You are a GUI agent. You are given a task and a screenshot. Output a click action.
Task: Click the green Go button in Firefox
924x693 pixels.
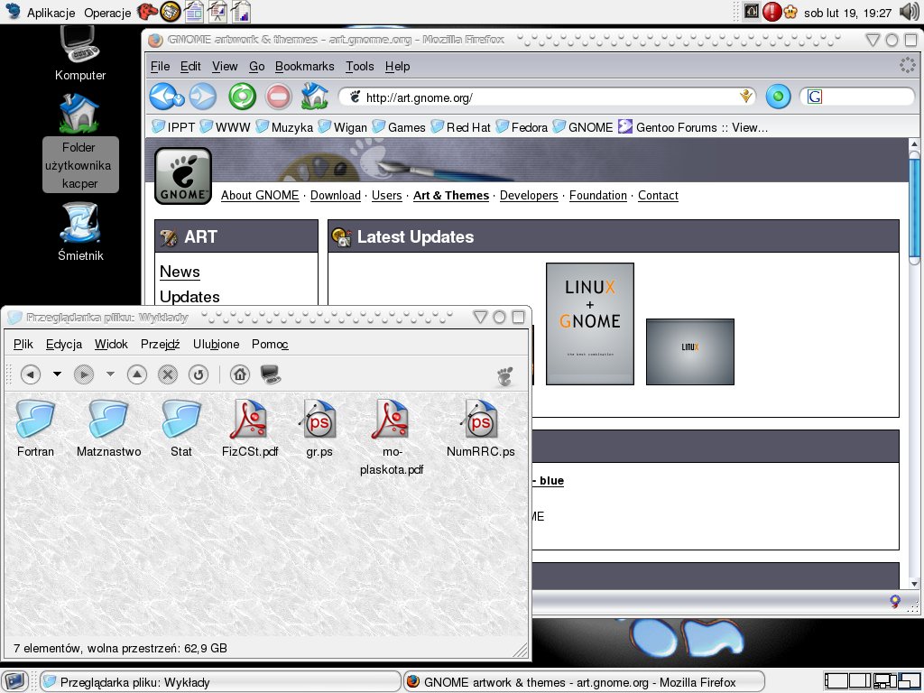[778, 97]
